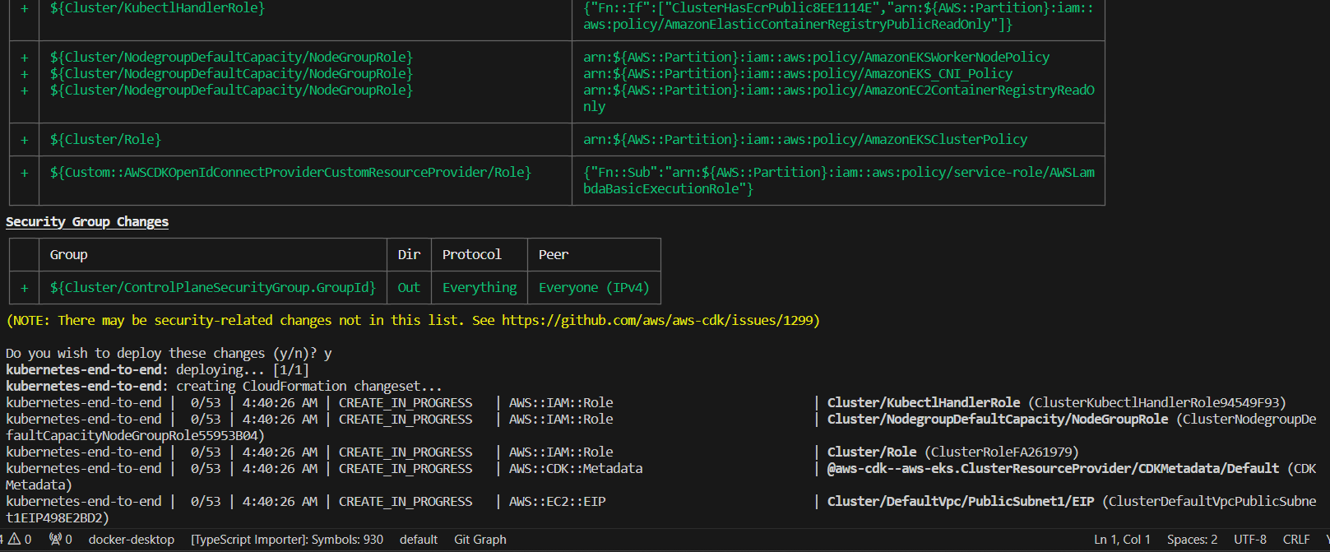Click bold Cluster/KubectlHandlerRole in deploy log

[x=923, y=403]
